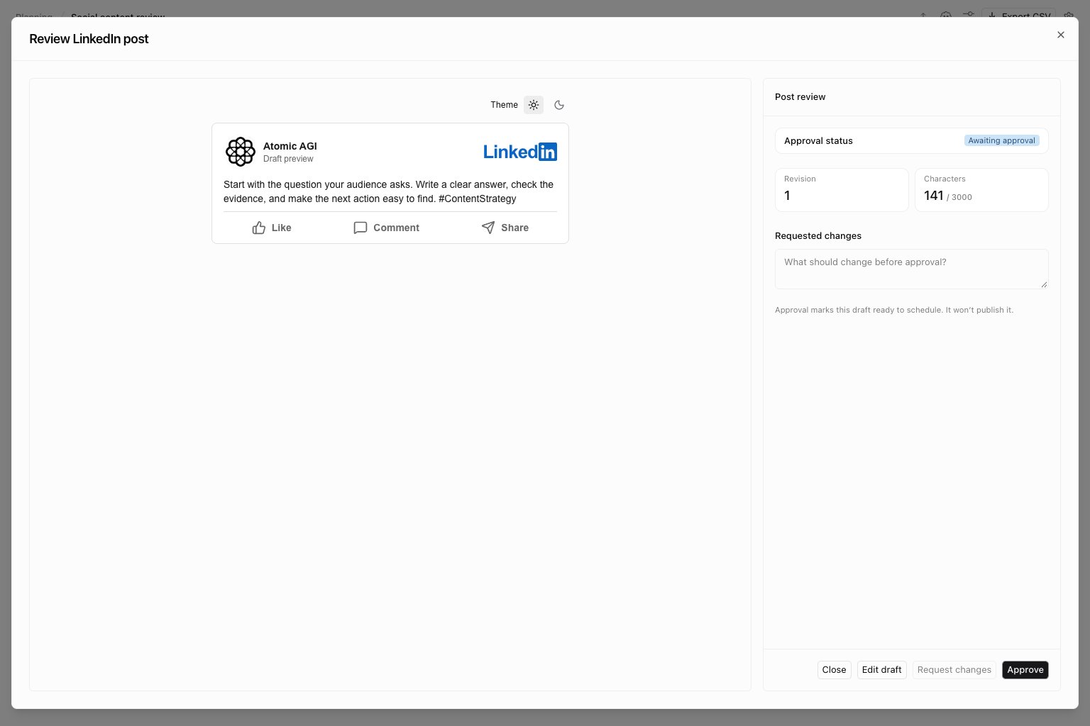Viewport: 1090px width, 726px height.
Task: Click the Atomic AGI account name
Action: coord(290,146)
